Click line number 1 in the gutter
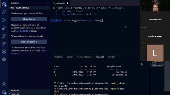Screen dimensions: 170x95 click(x=57, y=11)
